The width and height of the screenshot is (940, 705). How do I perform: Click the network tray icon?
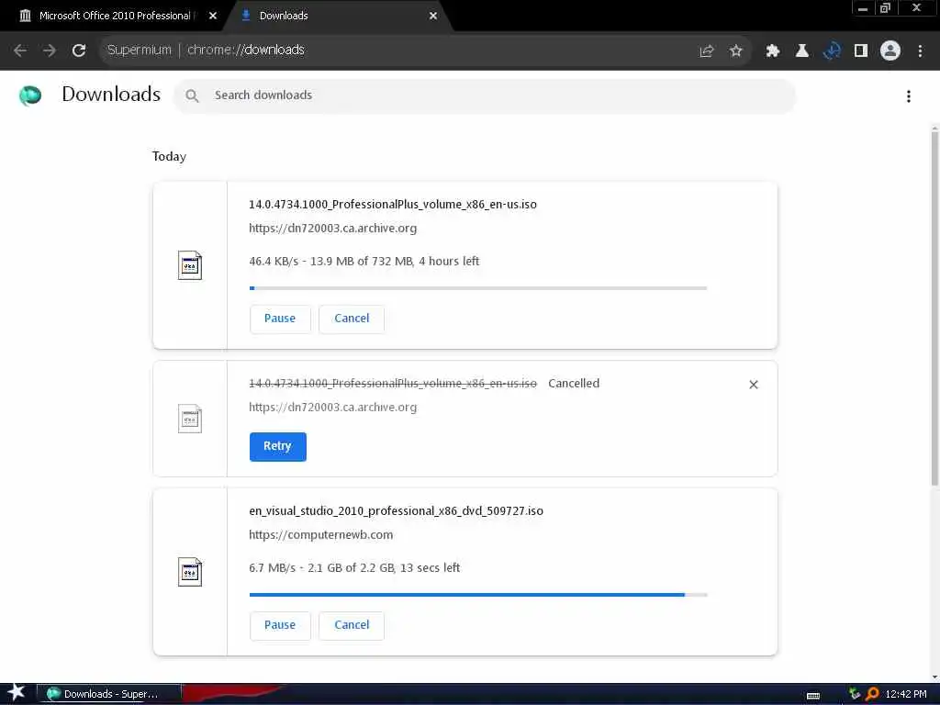[855, 694]
